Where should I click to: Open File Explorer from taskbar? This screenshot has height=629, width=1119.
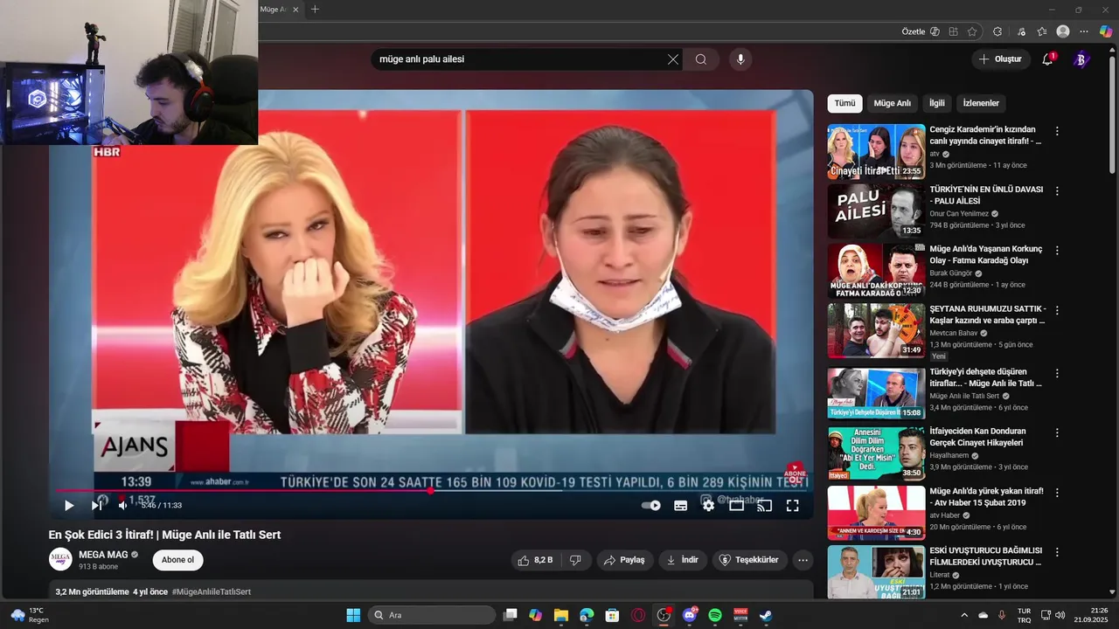560,615
